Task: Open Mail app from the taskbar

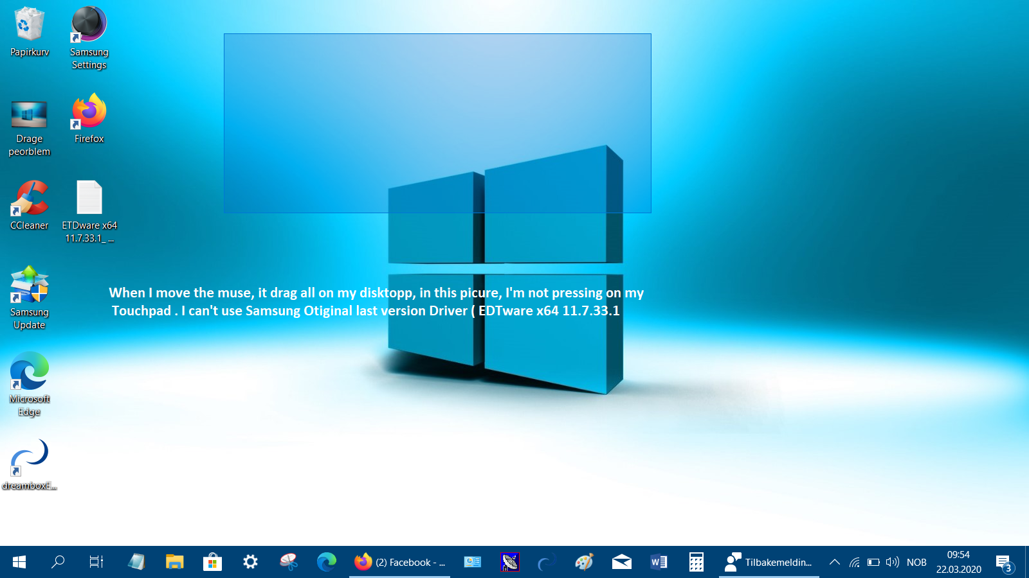Action: click(x=621, y=562)
